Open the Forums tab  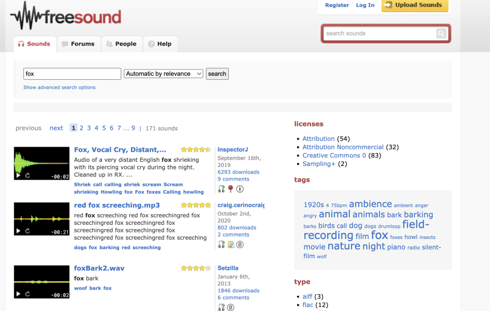click(x=79, y=44)
